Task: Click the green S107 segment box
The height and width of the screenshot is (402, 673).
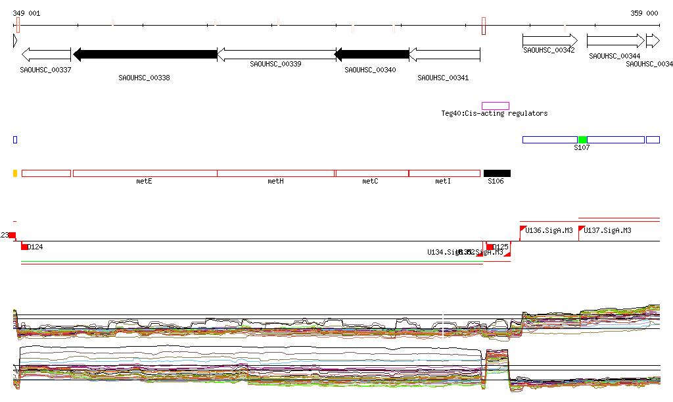Action: pos(582,139)
